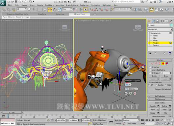Select the Select and Rotate tool
The image size is (174, 126).
[x=55, y=10]
